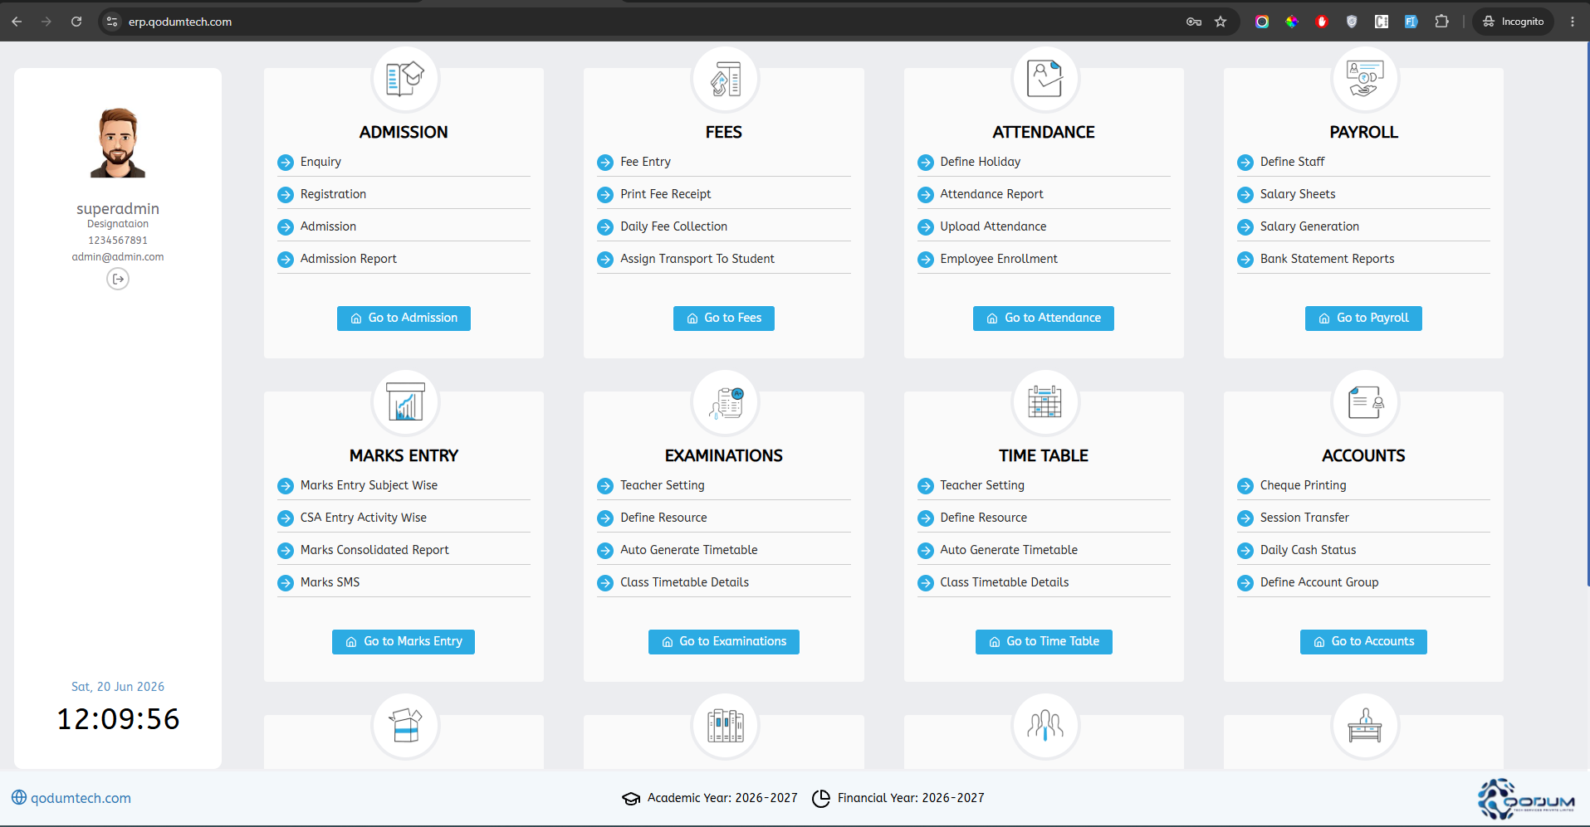Select Upload Attendance

click(993, 226)
